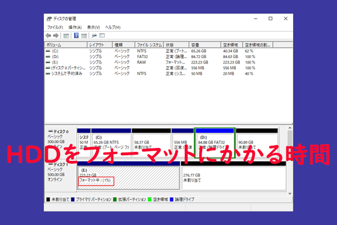The image size is (337, 225).
Task: Sort by the 空き領域 column header
Action: [x=231, y=45]
